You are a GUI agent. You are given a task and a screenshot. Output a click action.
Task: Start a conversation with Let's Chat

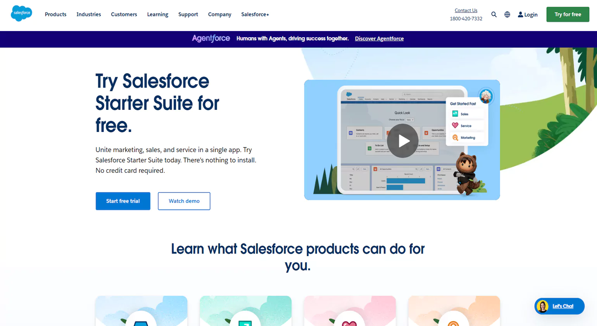[x=562, y=306]
